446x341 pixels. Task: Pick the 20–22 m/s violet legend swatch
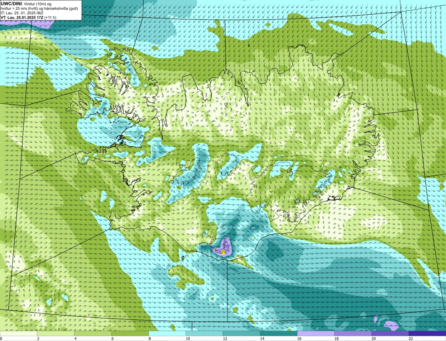coord(390,333)
